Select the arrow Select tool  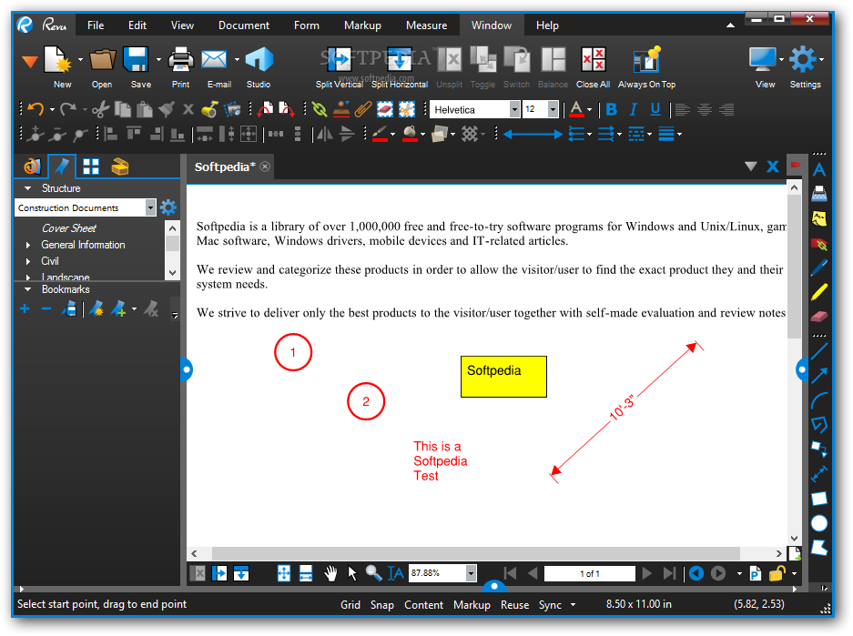click(x=352, y=573)
